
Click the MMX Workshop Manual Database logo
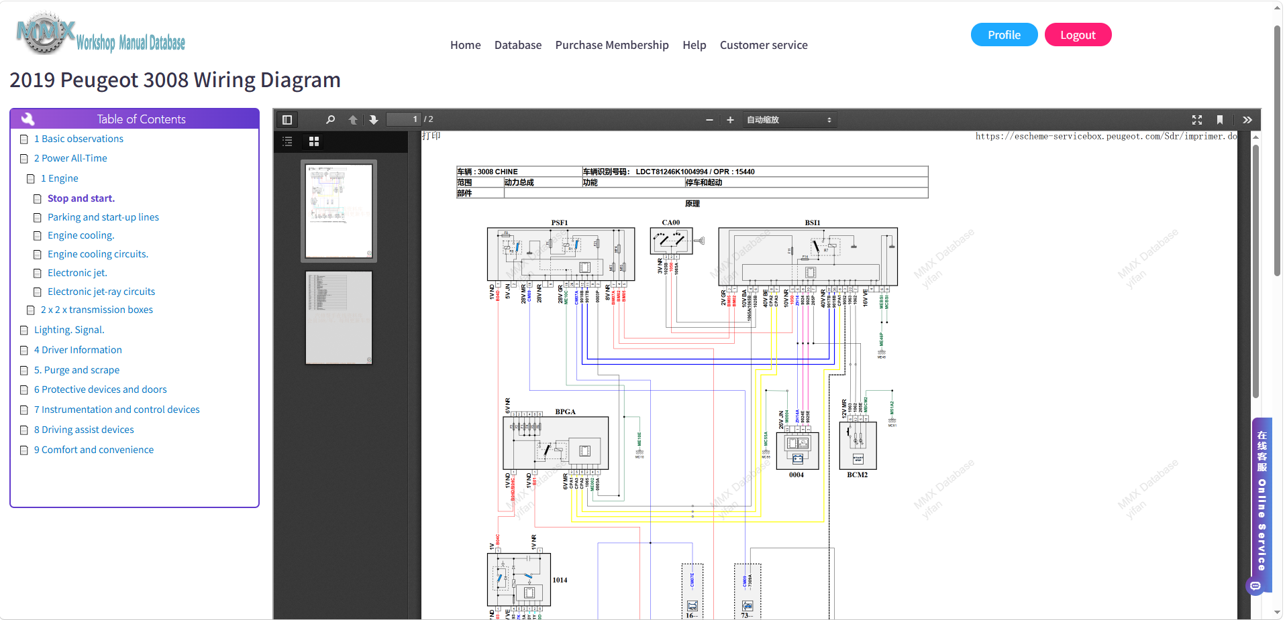(x=101, y=34)
